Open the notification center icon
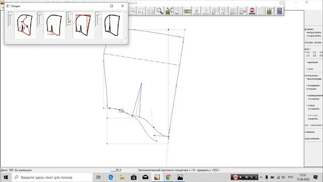Viewport: 323px width, 182px height. (315, 177)
